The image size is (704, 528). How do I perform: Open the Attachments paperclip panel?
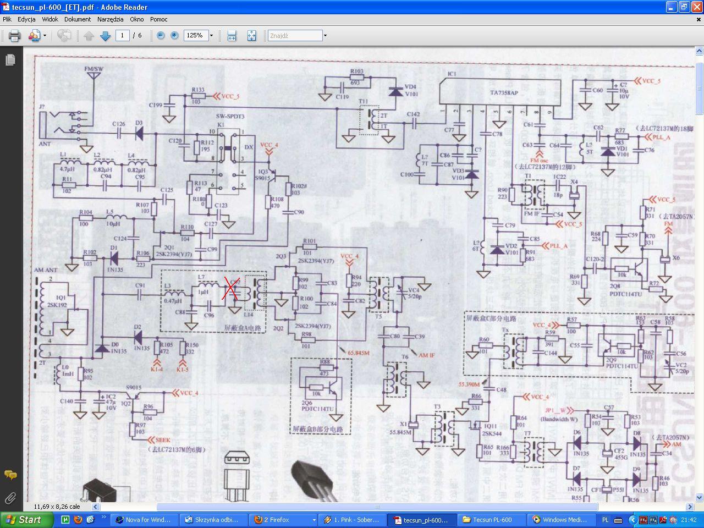(x=10, y=498)
